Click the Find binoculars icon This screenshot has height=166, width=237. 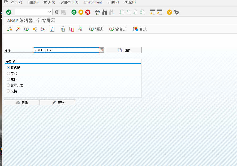(105, 12)
